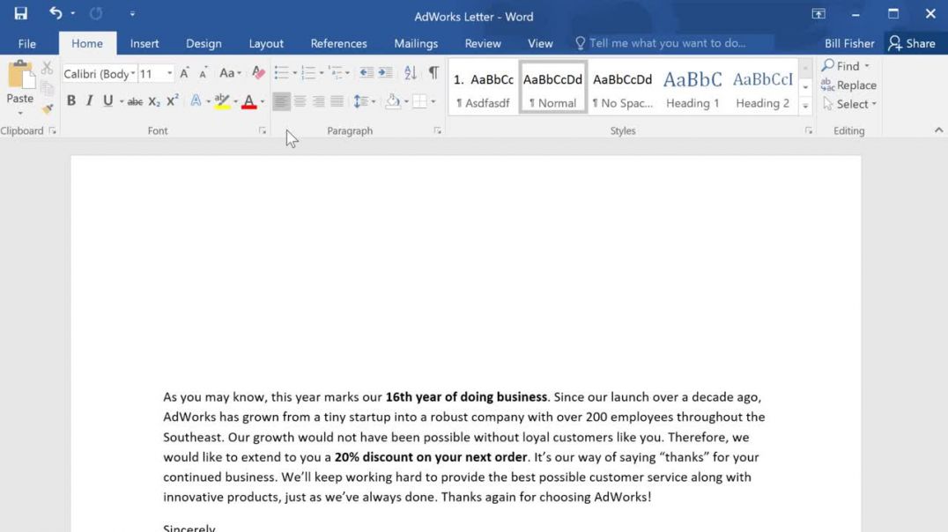Undo the last action

[55, 12]
